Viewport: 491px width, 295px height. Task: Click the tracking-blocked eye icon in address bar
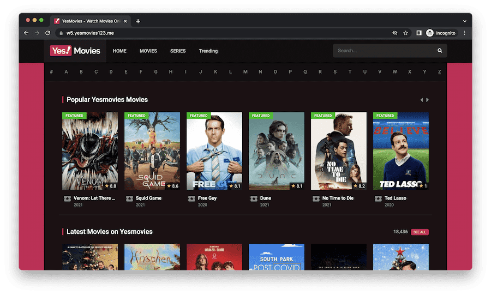pos(395,33)
